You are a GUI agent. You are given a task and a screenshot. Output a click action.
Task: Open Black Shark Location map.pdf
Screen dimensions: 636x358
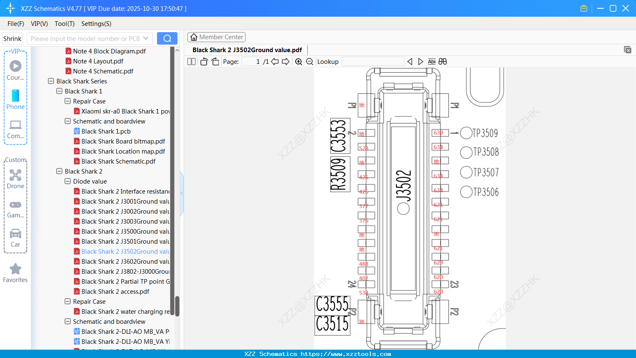coord(119,151)
